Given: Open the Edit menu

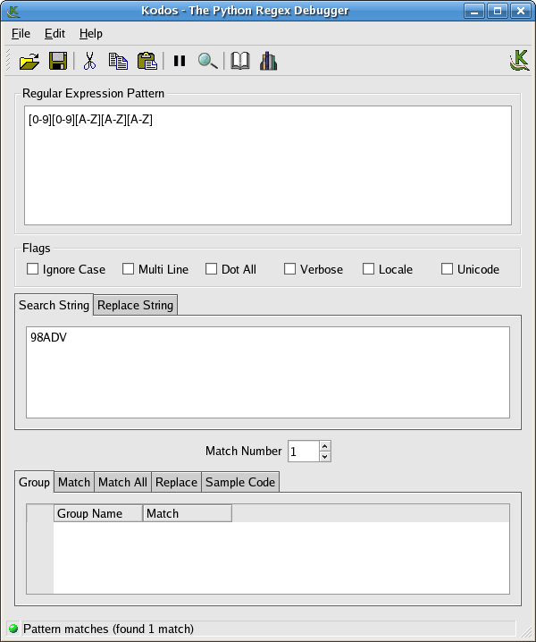Looking at the screenshot, I should (x=54, y=34).
